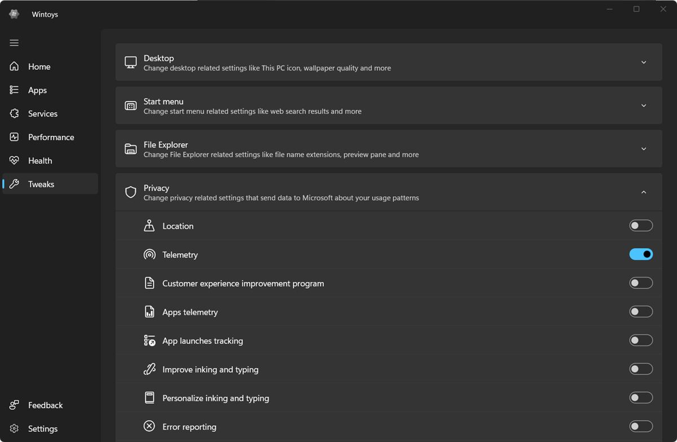This screenshot has height=442, width=677.
Task: Click the Improve inking and typing label
Action: tap(210, 370)
